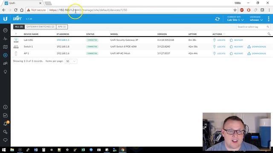273x153 pixels.
Task: Open the vertical dots menu in the UniFi header
Action: click(x=269, y=19)
